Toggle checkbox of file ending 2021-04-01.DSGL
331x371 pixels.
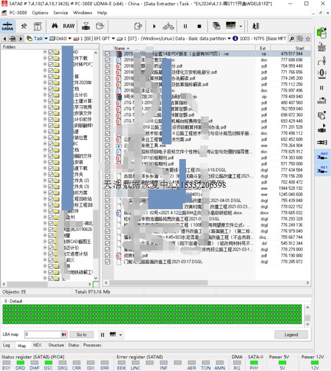tap(108, 200)
